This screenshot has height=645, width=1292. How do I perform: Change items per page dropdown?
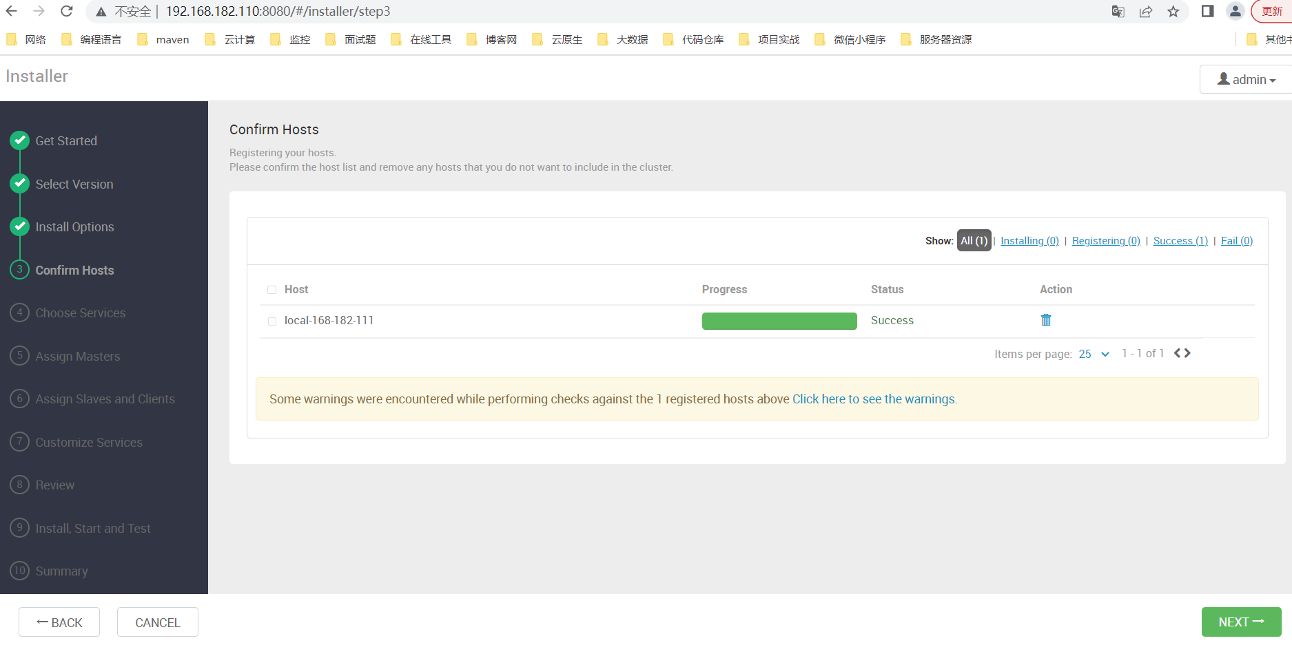(x=1094, y=354)
